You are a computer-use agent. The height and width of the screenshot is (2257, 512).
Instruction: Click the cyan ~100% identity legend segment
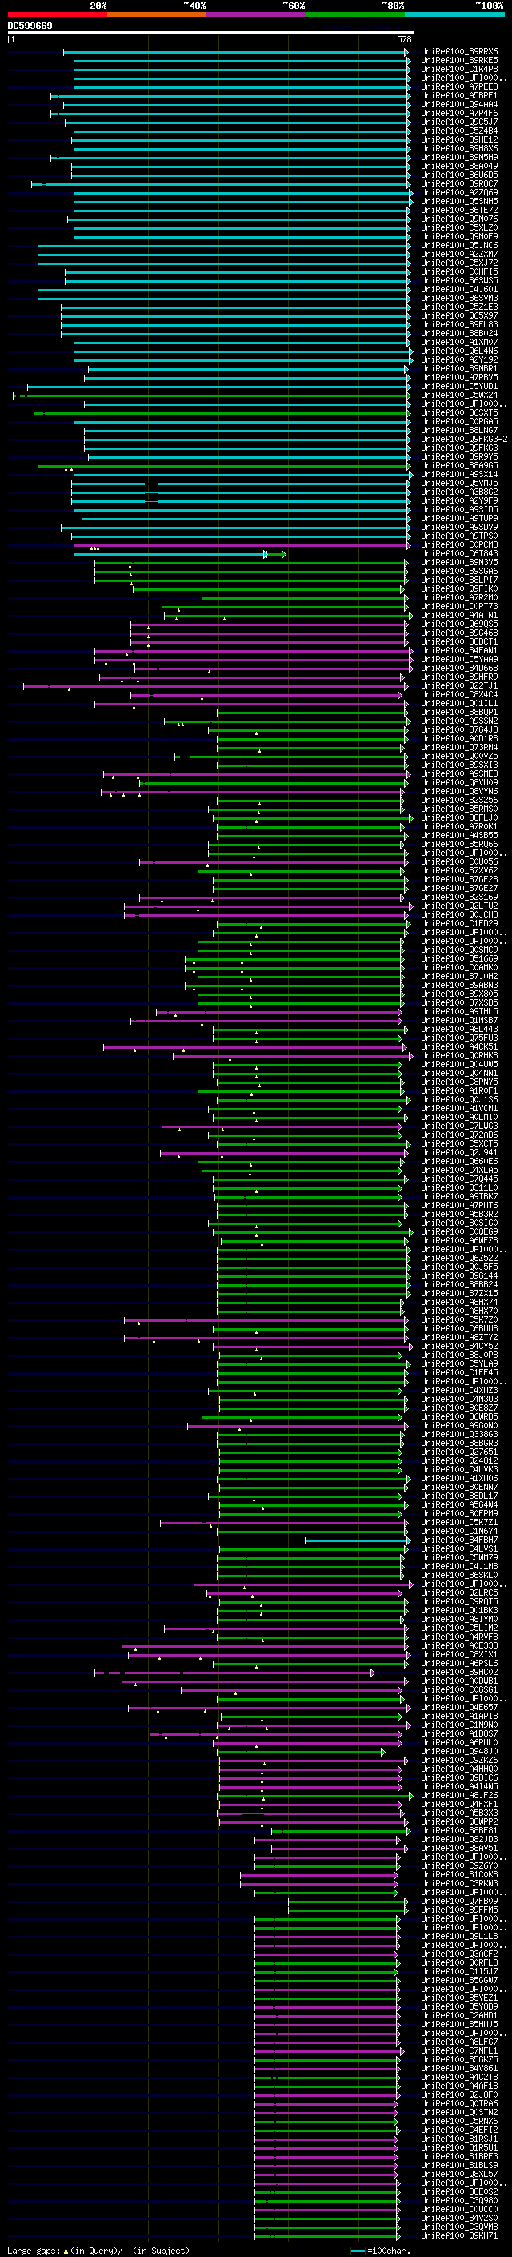pyautogui.click(x=454, y=14)
